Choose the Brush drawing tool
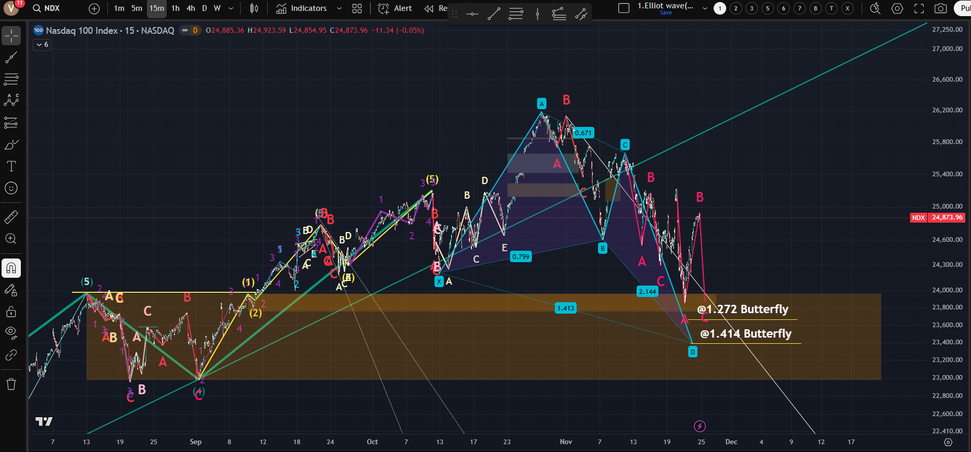The height and width of the screenshot is (452, 971). [x=11, y=145]
